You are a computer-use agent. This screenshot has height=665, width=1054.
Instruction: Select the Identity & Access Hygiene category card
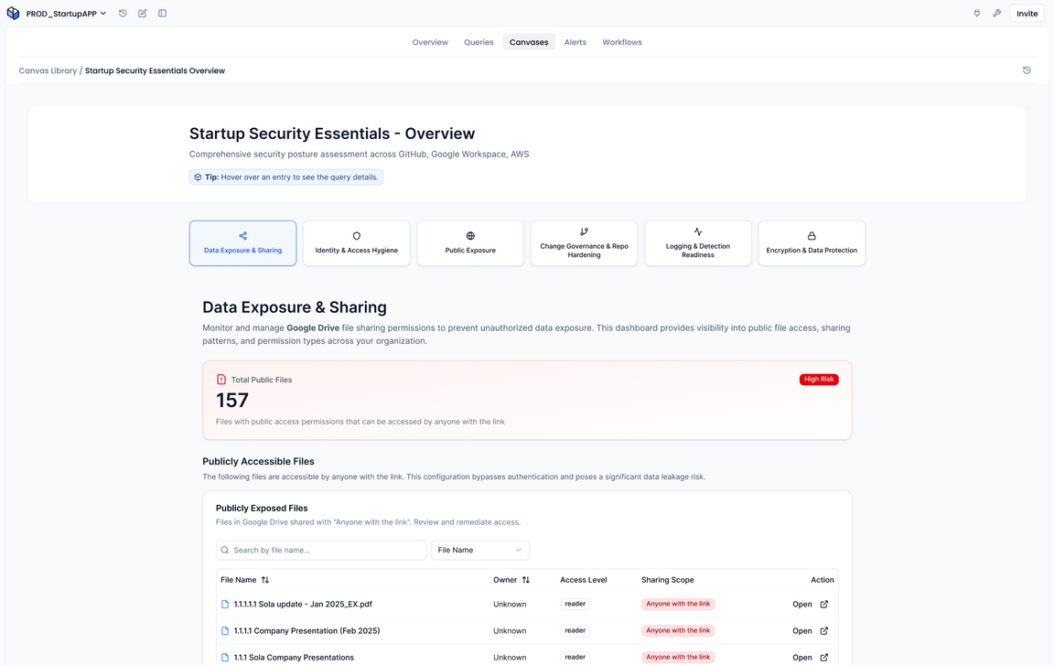(x=356, y=242)
